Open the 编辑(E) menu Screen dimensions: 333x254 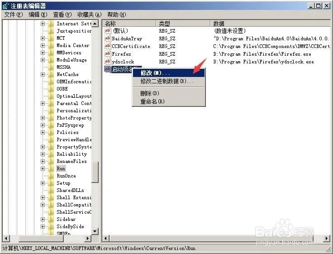pyautogui.click(x=38, y=14)
